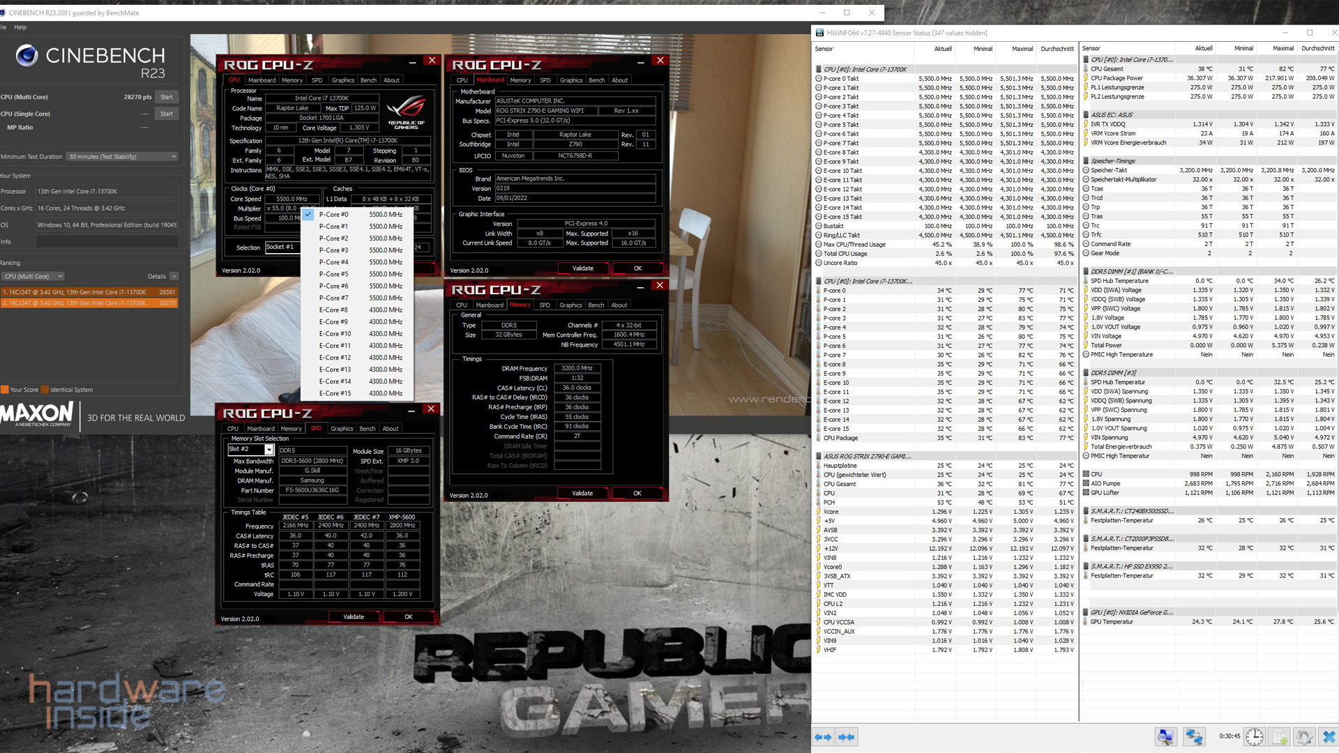The image size is (1339, 753).
Task: Click the Maximal column header in right HWiNFO pane
Action: [x=1283, y=49]
